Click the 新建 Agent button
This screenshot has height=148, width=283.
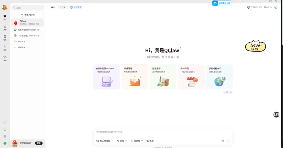(x=28, y=15)
